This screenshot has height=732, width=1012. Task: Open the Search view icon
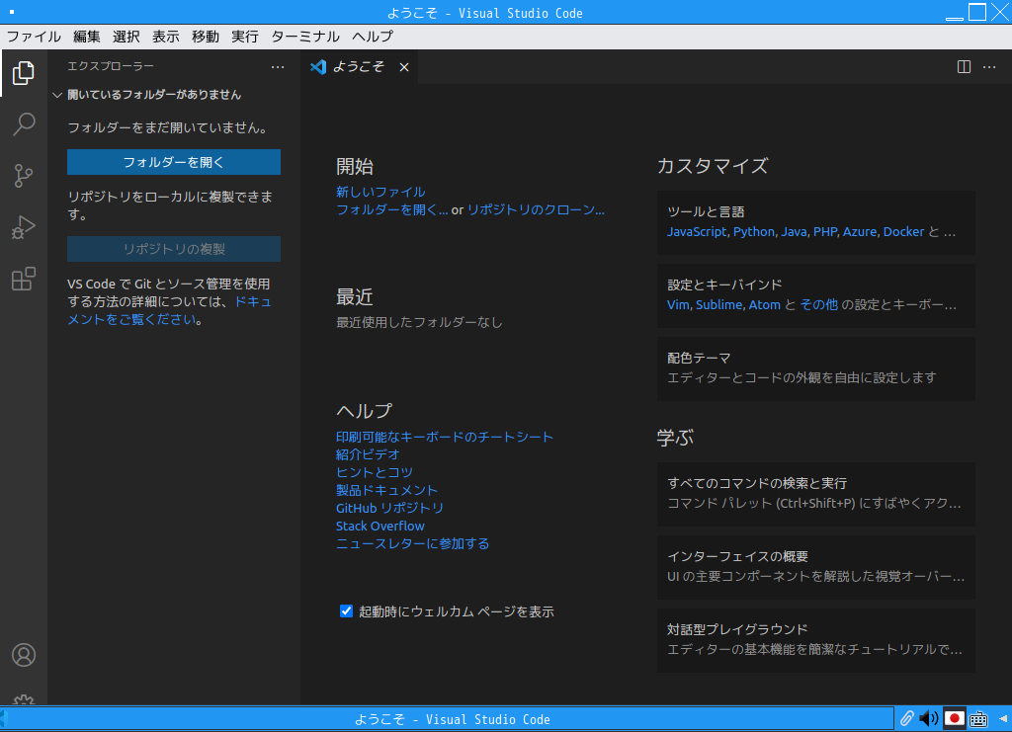(x=24, y=124)
